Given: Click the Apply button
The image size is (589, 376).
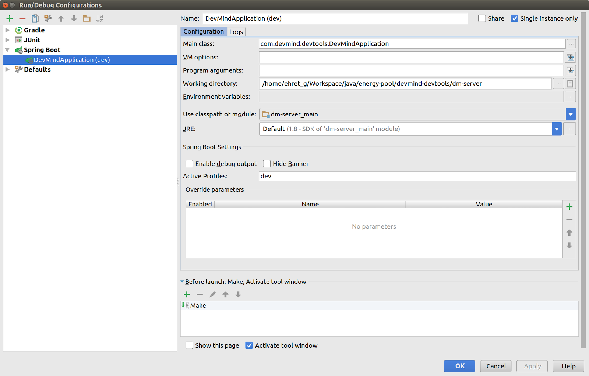Looking at the screenshot, I should (532, 366).
